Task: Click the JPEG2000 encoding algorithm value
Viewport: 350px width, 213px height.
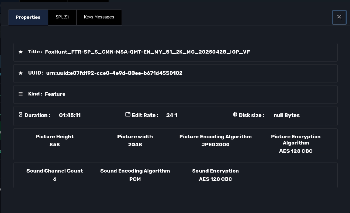Action: (x=215, y=145)
